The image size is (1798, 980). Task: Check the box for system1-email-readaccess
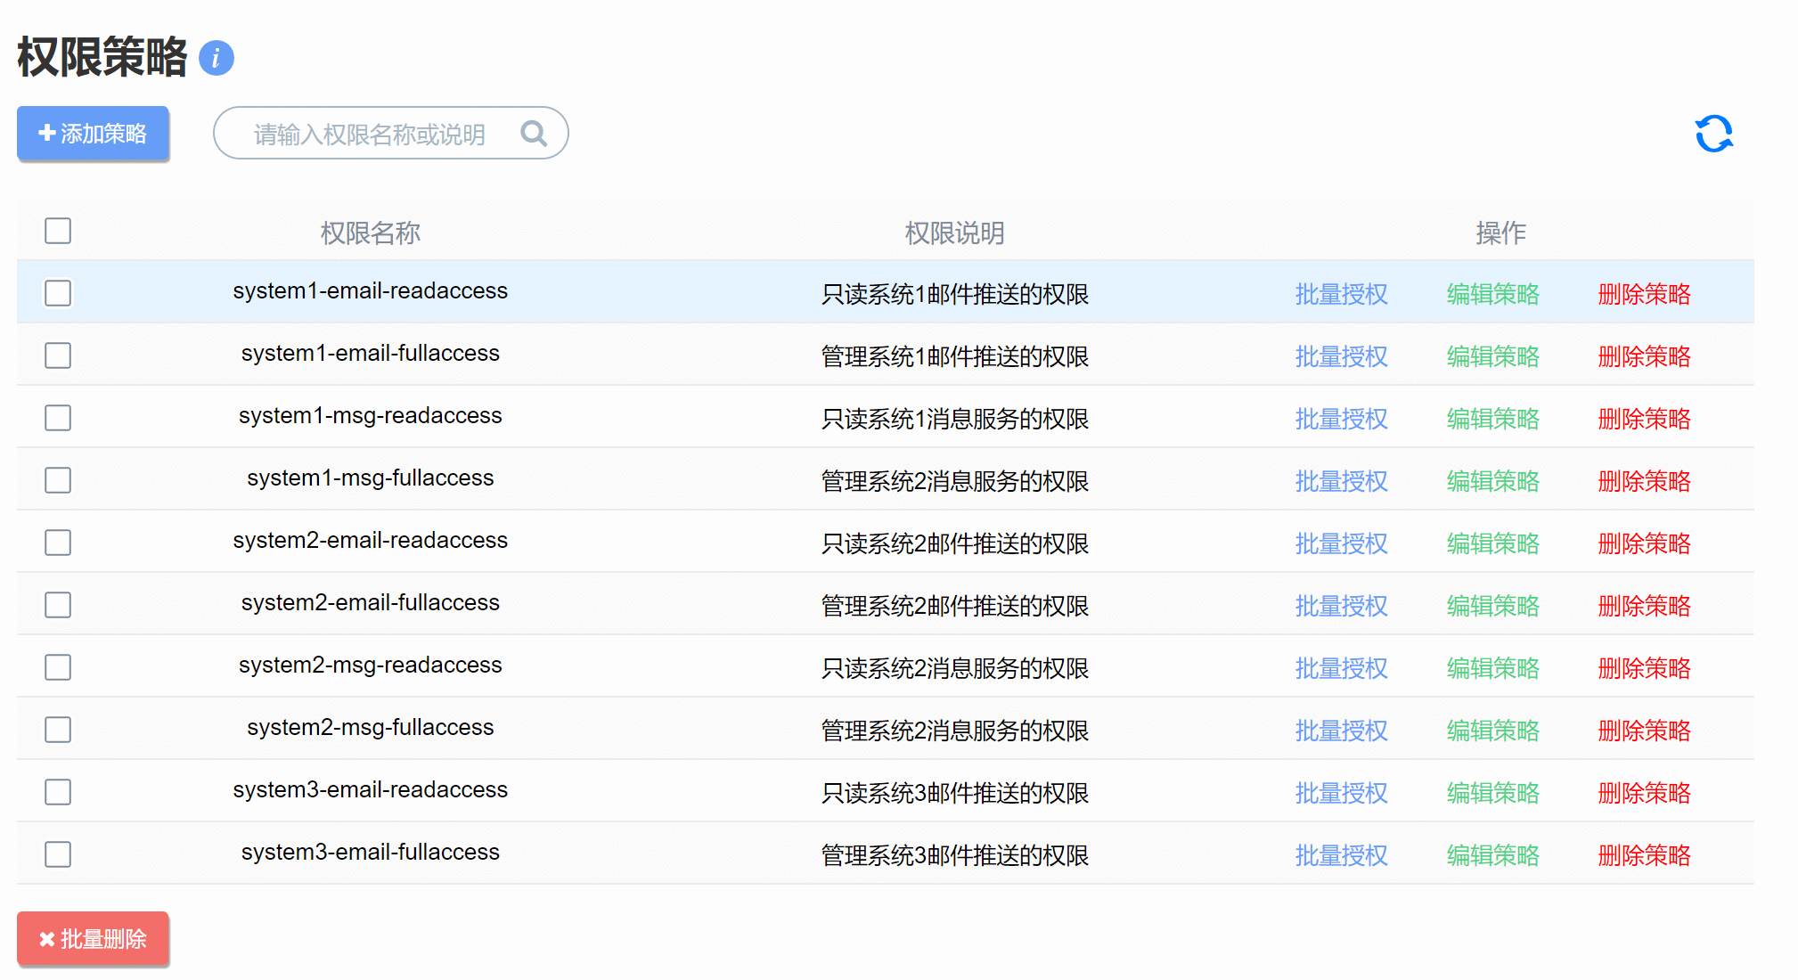(58, 293)
